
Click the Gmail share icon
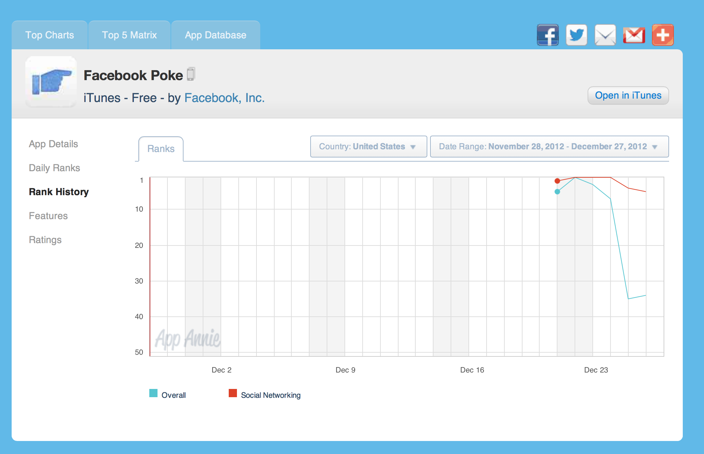(x=634, y=35)
